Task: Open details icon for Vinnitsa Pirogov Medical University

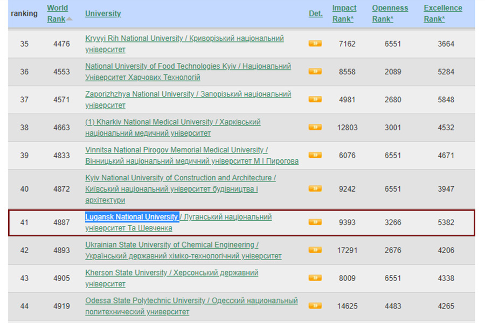Action: tap(315, 155)
